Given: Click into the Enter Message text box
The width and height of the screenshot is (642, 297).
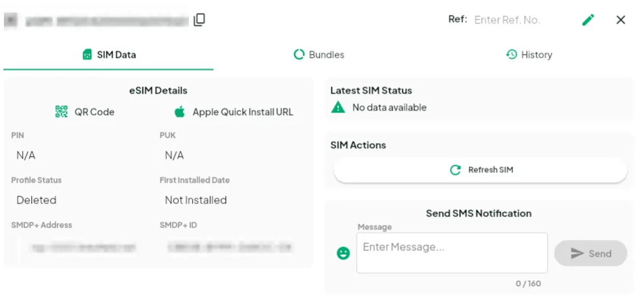Looking at the screenshot, I should pos(451,252).
